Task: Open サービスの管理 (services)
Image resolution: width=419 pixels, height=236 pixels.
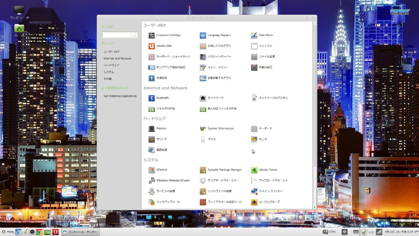Action: [x=162, y=191]
